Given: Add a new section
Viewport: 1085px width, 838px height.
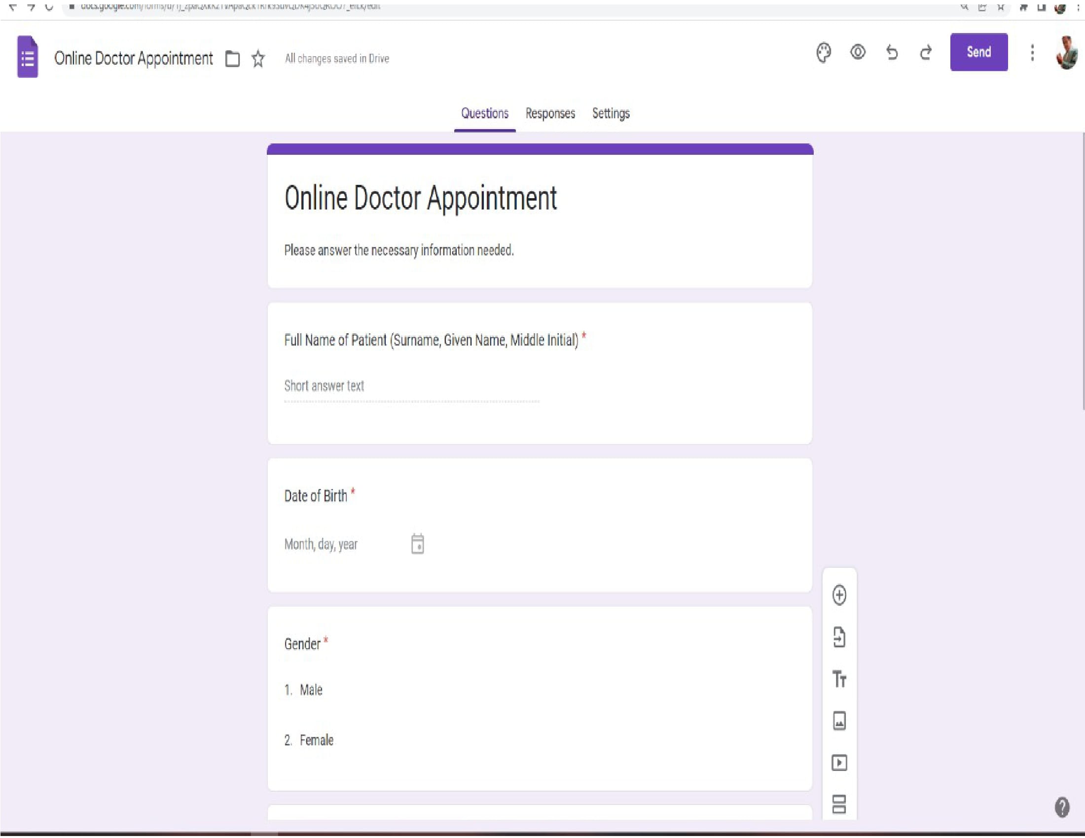Looking at the screenshot, I should [x=839, y=804].
